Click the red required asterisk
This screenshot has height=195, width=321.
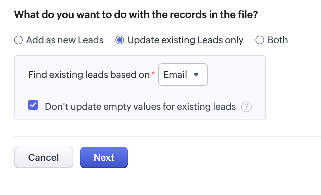coord(153,73)
